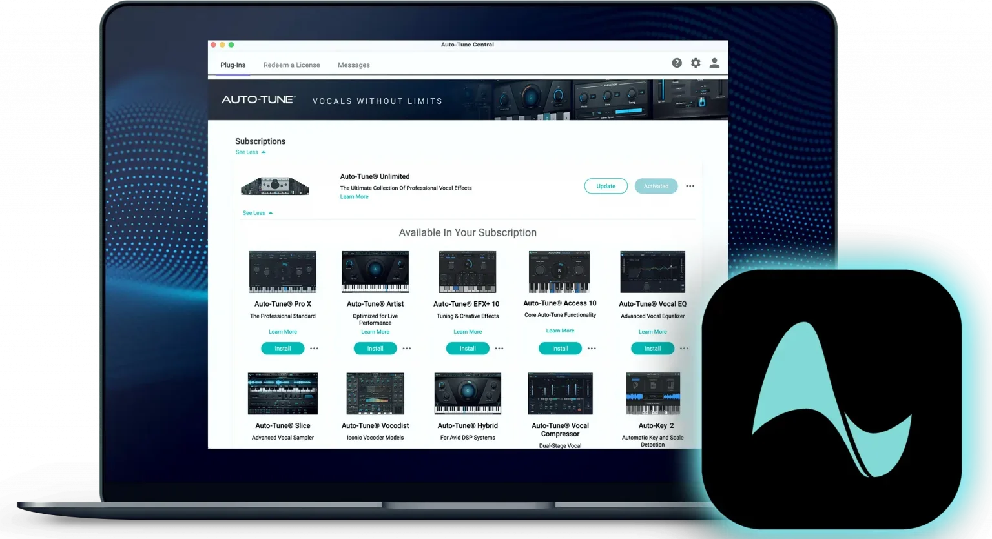
Task: Open more options for Auto-Tune Unlimited
Action: click(690, 186)
